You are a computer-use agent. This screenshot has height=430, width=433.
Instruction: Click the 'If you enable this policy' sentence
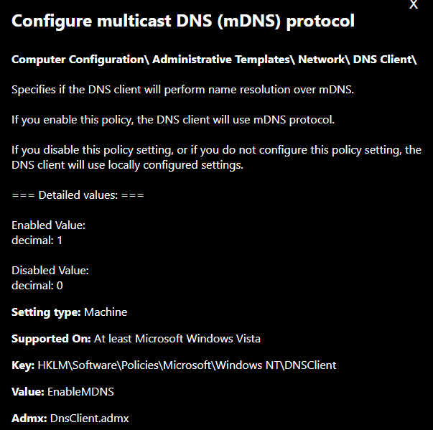173,120
